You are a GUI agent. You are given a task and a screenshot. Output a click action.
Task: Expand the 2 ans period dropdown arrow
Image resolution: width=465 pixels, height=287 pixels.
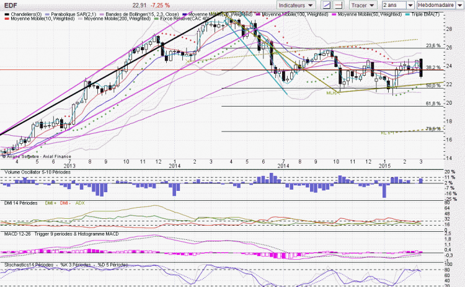pos(410,6)
